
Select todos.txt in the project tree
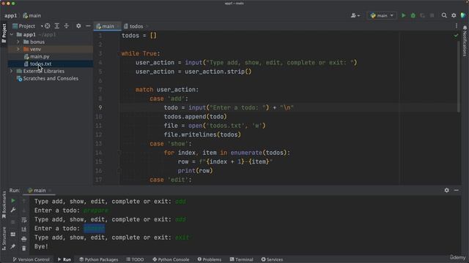tap(40, 64)
